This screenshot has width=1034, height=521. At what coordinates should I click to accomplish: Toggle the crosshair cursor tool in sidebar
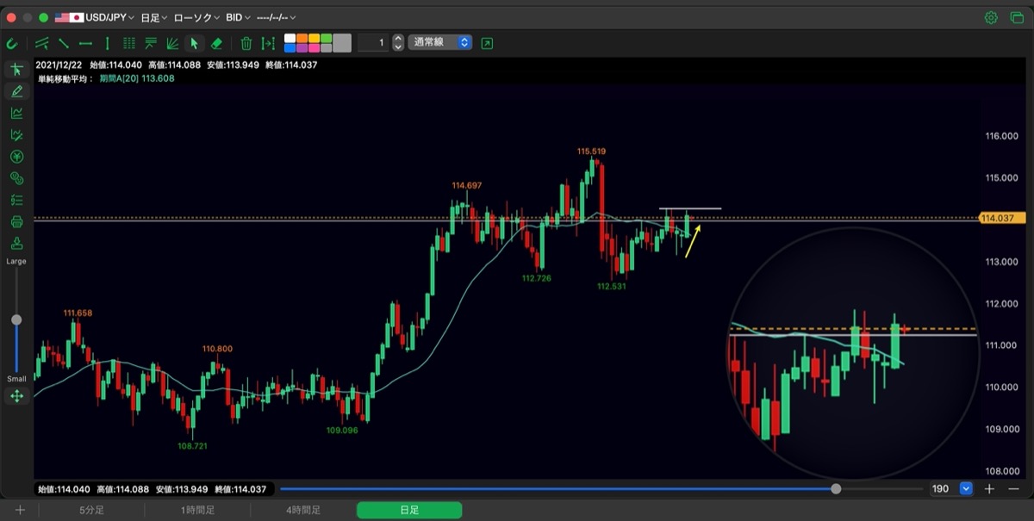(16, 70)
